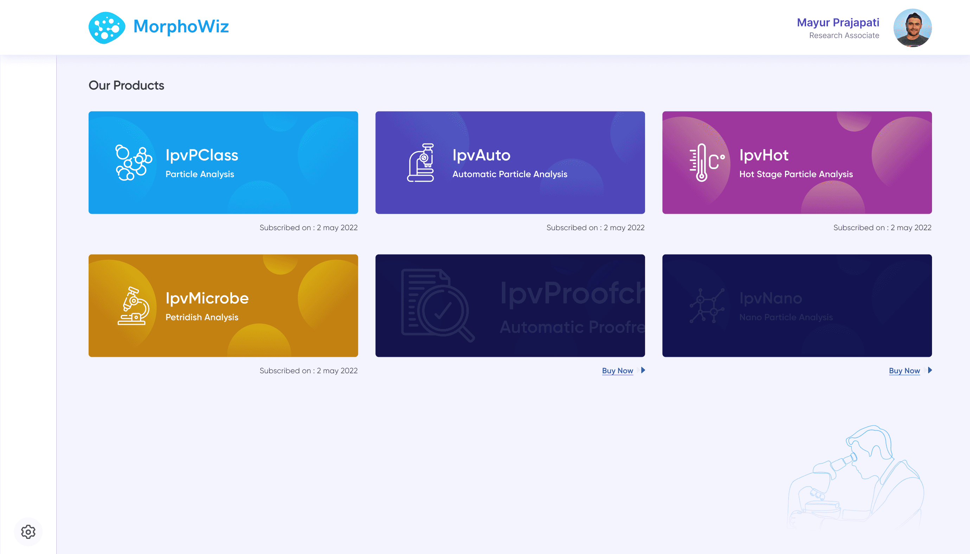The image size is (970, 554).
Task: Select the locked IpvNano product title
Action: coord(771,298)
